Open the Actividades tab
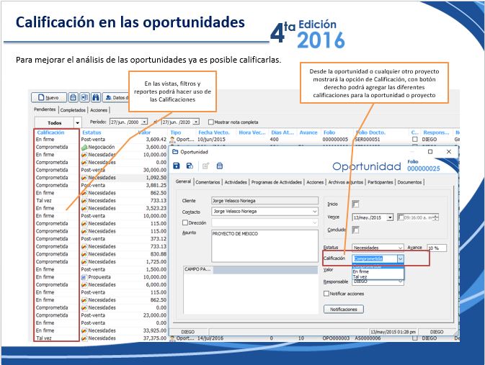 (x=236, y=182)
